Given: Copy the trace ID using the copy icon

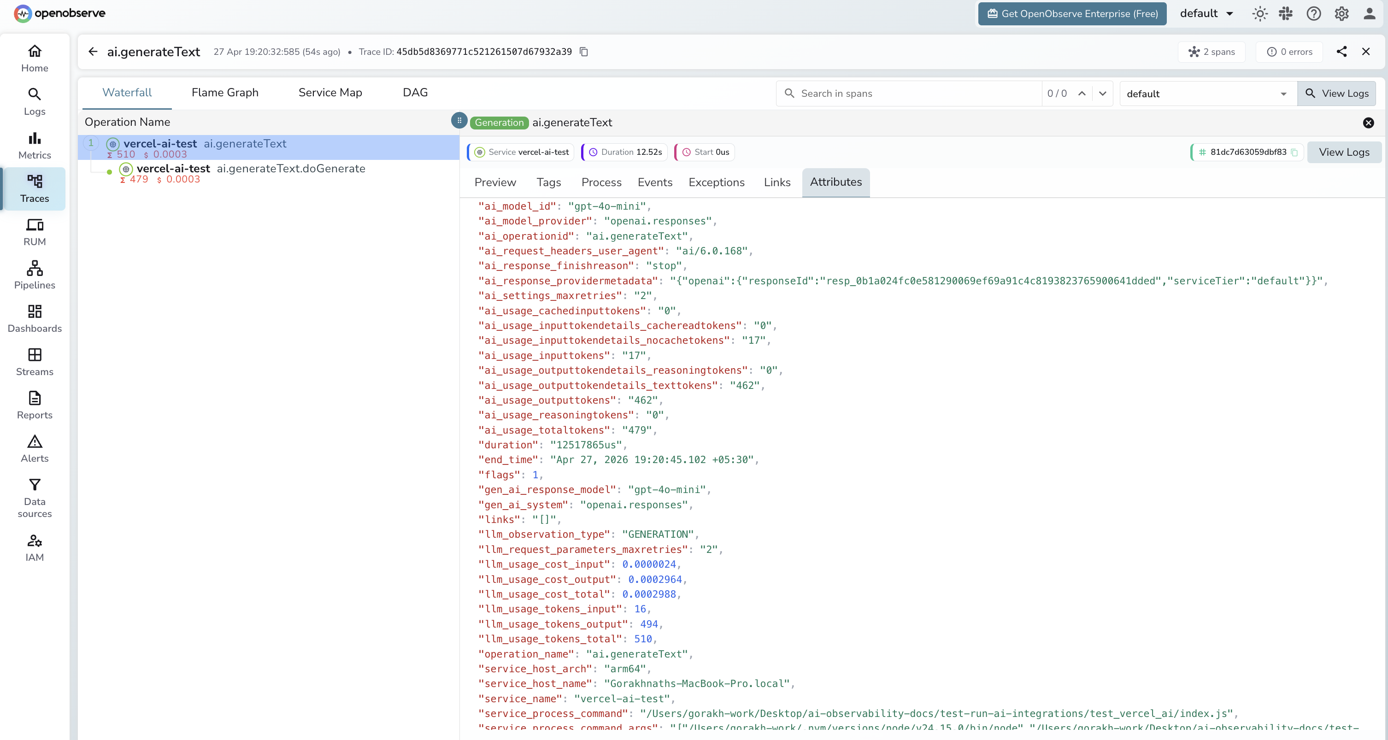Looking at the screenshot, I should (584, 52).
